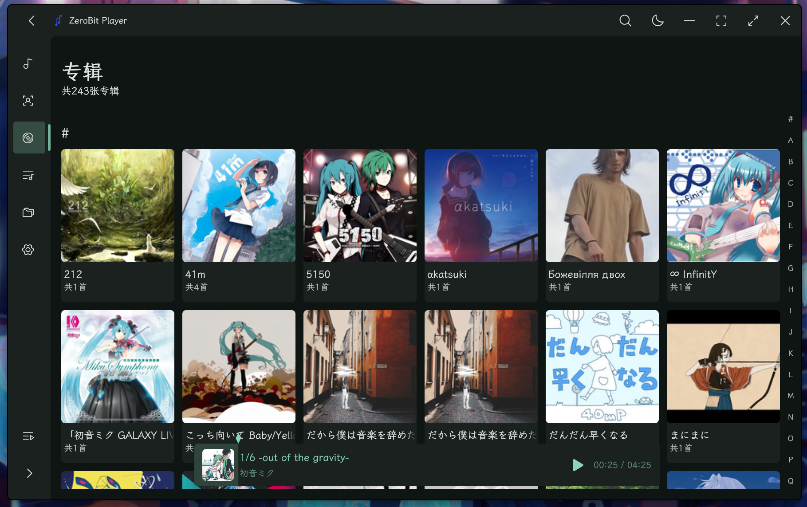
Task: Expand the sidebar with the bottom chevron
Action: 29,473
